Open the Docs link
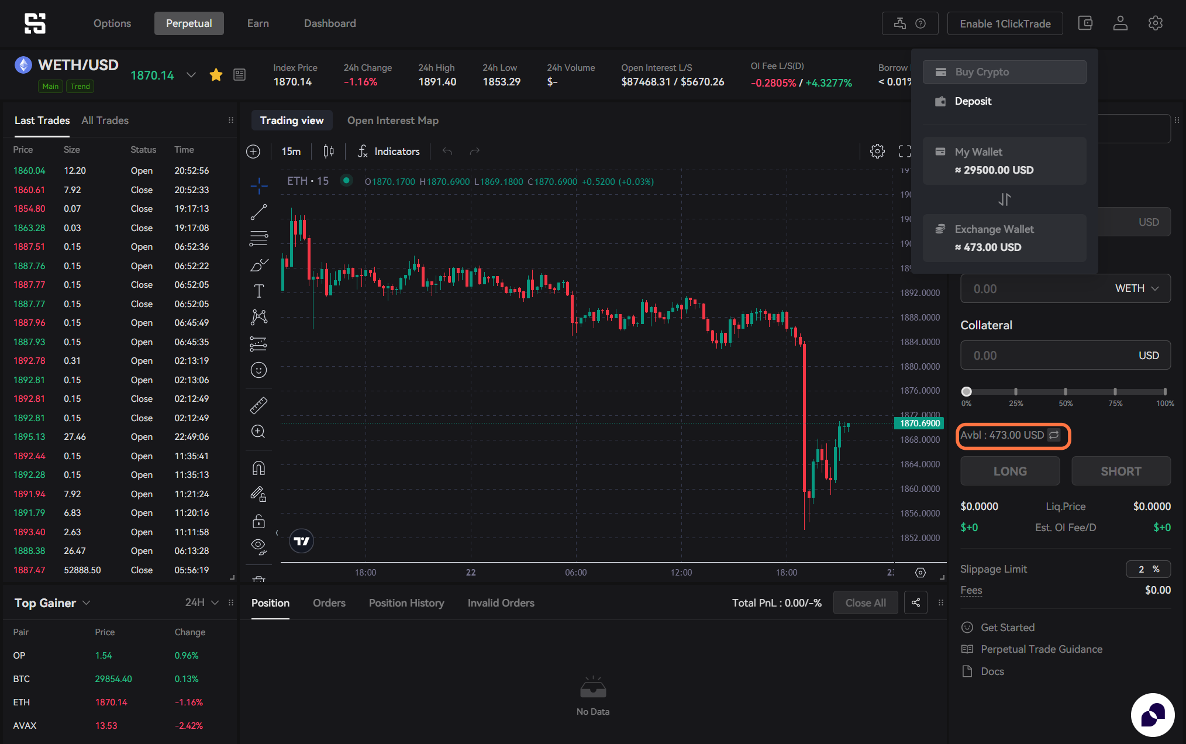Screen dimensions: 1186x744 (x=992, y=671)
